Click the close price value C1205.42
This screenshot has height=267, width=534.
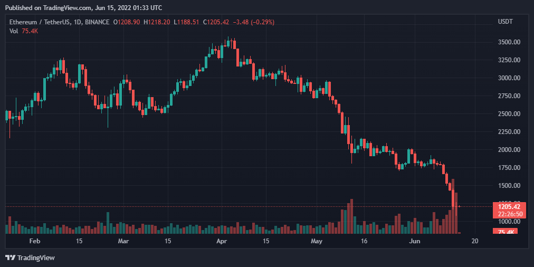click(x=216, y=22)
